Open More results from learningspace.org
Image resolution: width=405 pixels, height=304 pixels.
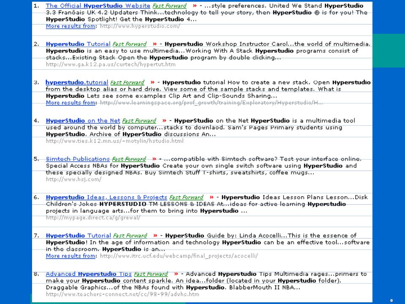70,103
